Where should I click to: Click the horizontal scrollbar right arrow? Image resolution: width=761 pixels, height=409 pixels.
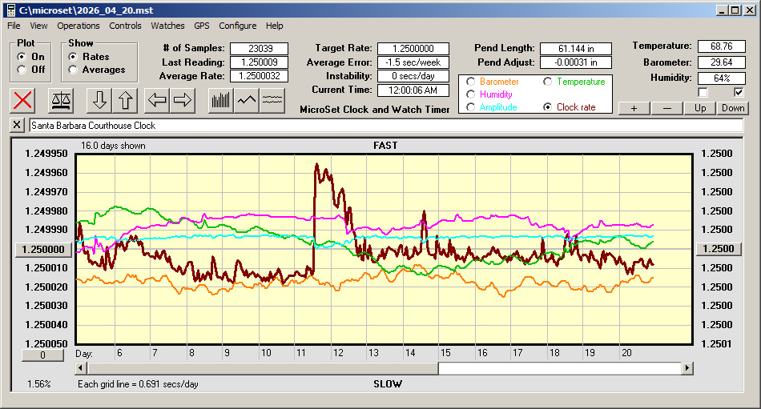click(x=687, y=368)
